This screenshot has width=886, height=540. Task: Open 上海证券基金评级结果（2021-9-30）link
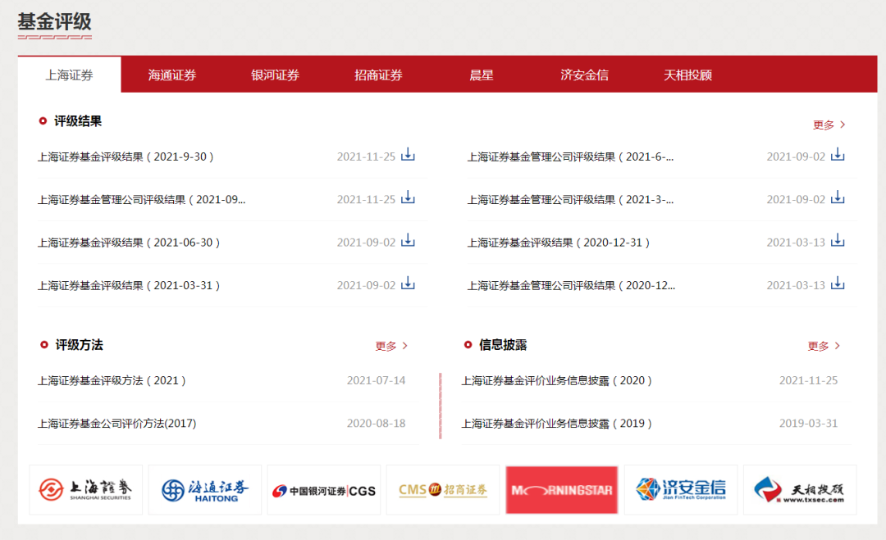point(126,157)
